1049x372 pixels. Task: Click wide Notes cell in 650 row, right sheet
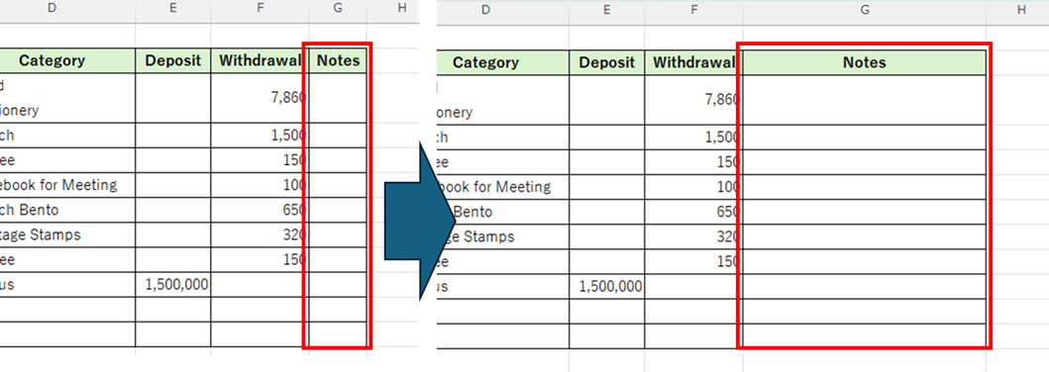pos(865,212)
